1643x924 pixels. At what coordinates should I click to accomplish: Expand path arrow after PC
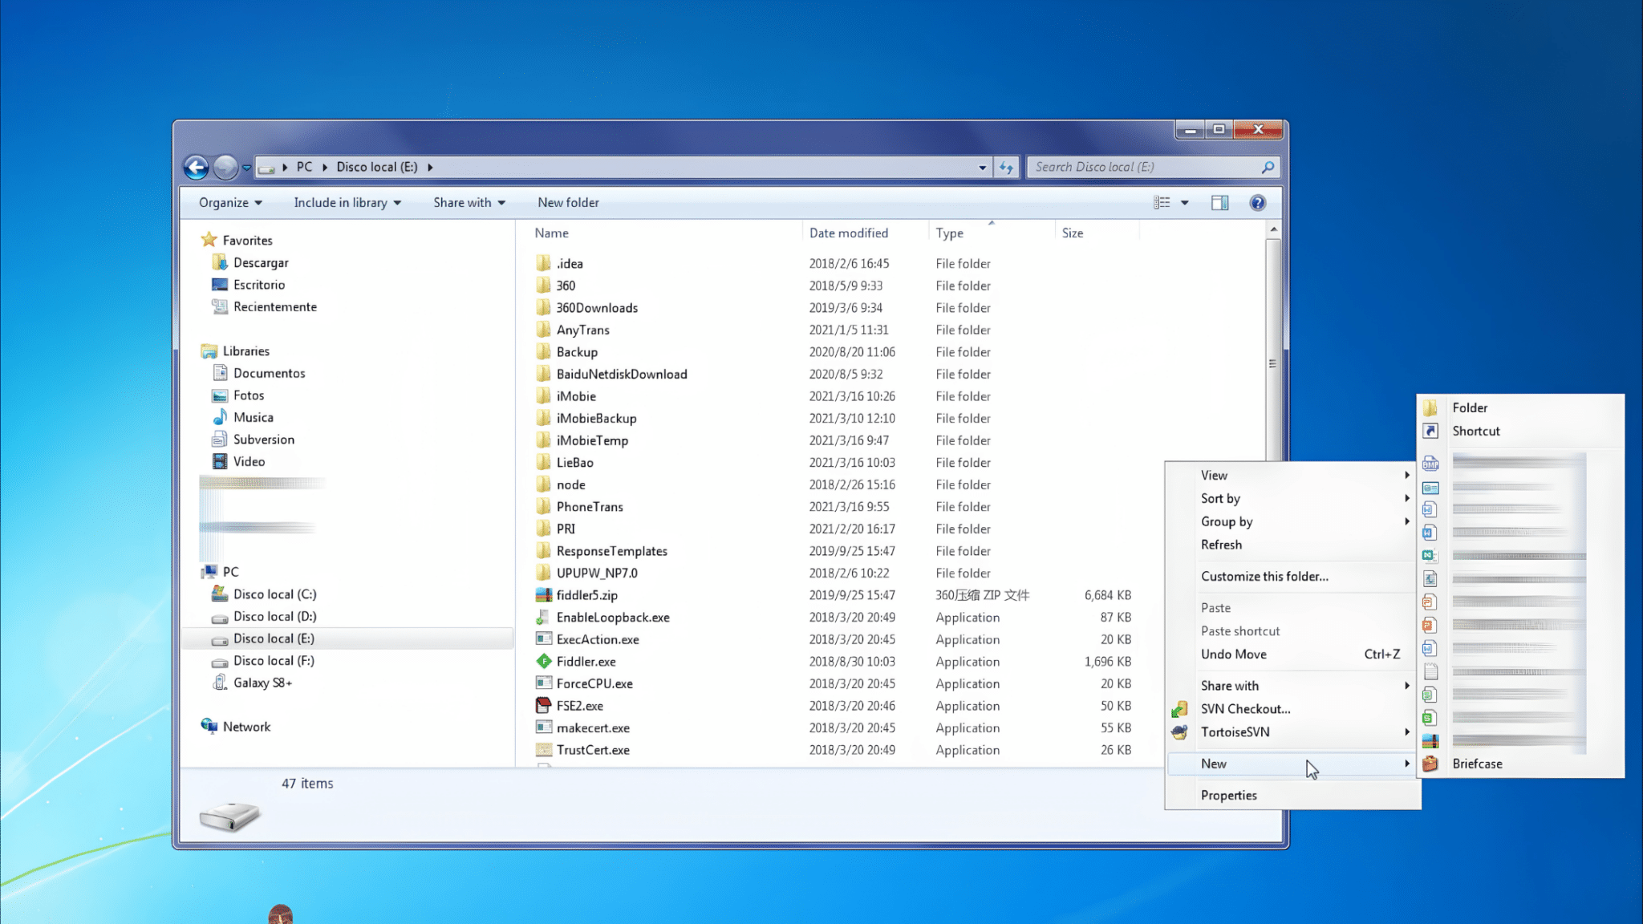click(x=324, y=167)
